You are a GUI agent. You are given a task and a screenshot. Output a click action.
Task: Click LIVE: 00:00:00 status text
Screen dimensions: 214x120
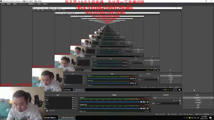pyautogui.click(x=160, y=114)
